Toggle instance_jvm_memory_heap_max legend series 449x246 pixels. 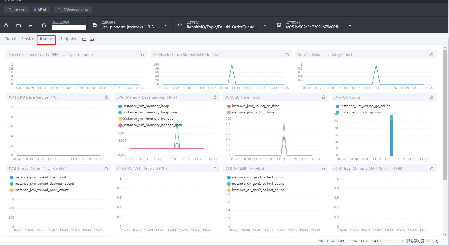click(148, 112)
